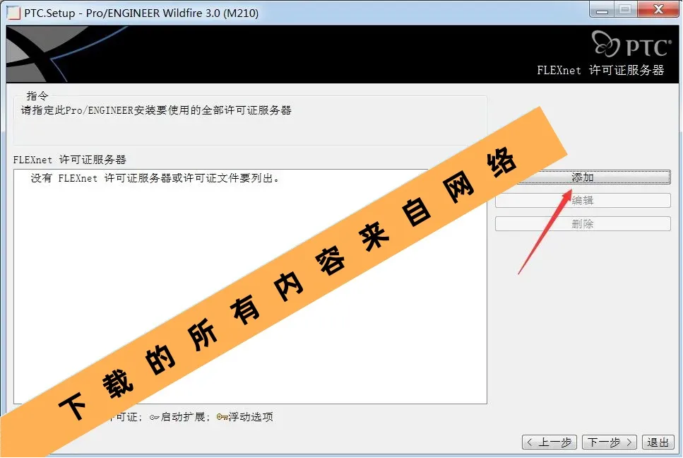
Task: Click the 指令 group label
Action: (x=37, y=95)
